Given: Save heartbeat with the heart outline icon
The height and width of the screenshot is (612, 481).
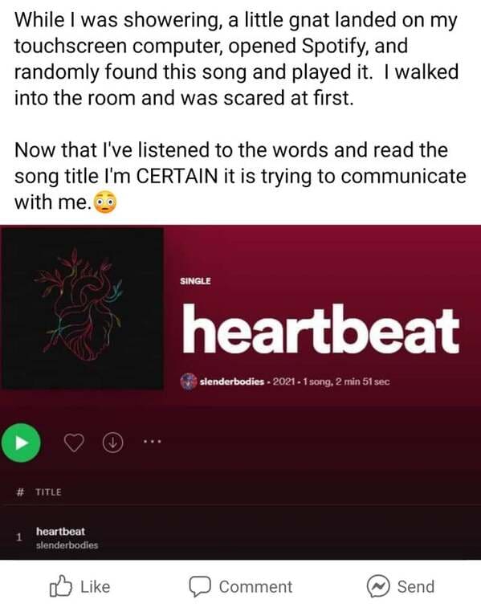Looking at the screenshot, I should [x=74, y=443].
